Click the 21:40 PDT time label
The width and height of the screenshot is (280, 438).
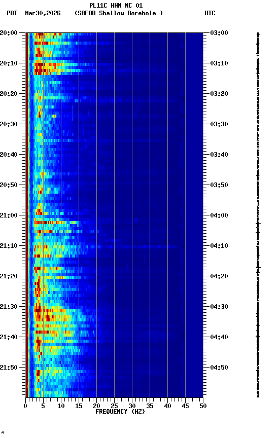coord(9,337)
